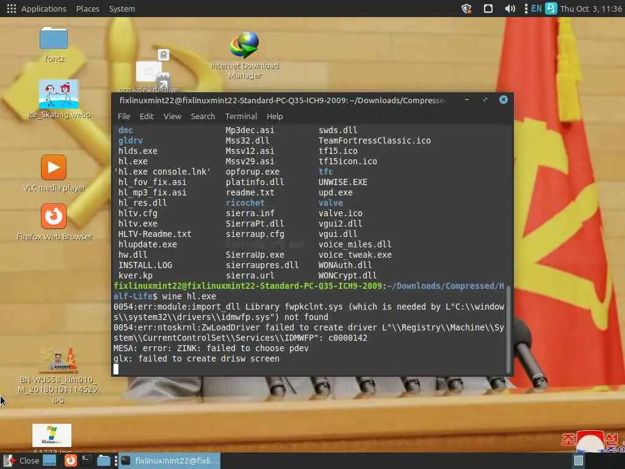
Task: Open the BN-WU558_kim010 jpg image file
Action: click(x=59, y=376)
